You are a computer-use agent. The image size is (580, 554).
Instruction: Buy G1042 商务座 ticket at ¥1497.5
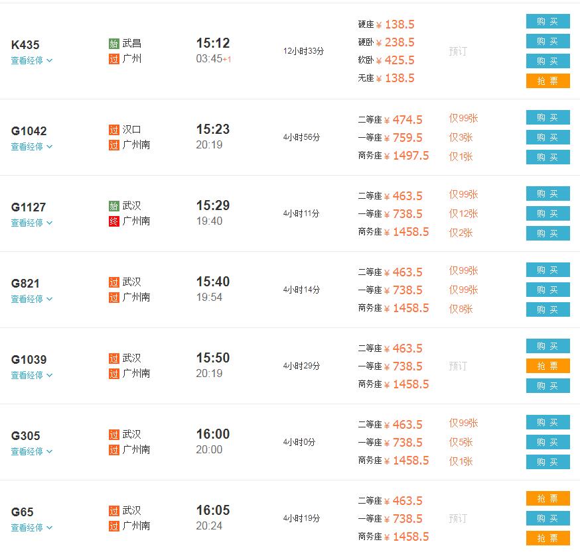(548, 157)
